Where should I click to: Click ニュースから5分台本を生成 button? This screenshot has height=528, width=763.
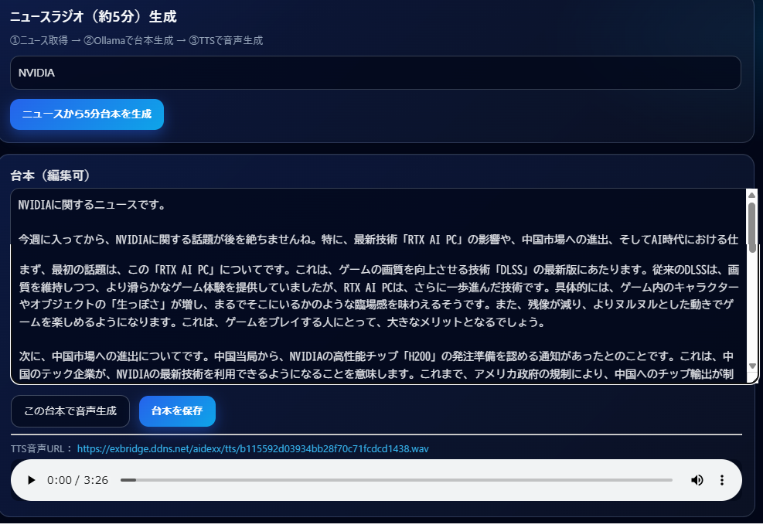[87, 114]
